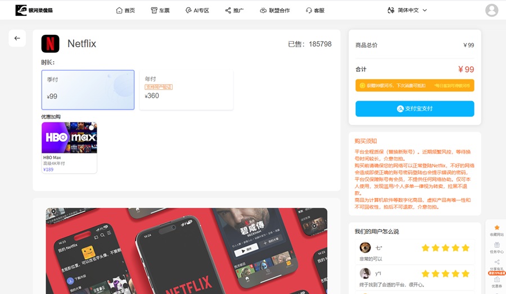The image size is (506, 294).
Task: Click the back arrow button
Action: (17, 38)
